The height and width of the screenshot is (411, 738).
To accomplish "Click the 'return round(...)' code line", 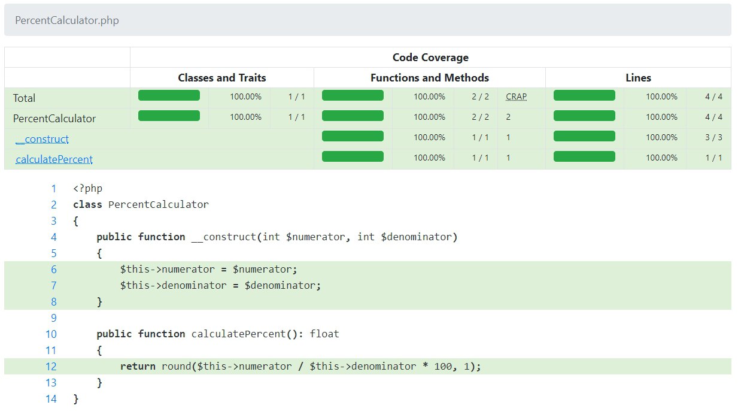I will tap(300, 366).
